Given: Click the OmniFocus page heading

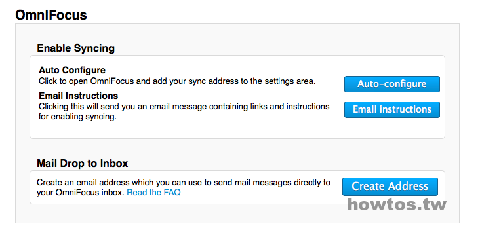Looking at the screenshot, I should pyautogui.click(x=51, y=15).
